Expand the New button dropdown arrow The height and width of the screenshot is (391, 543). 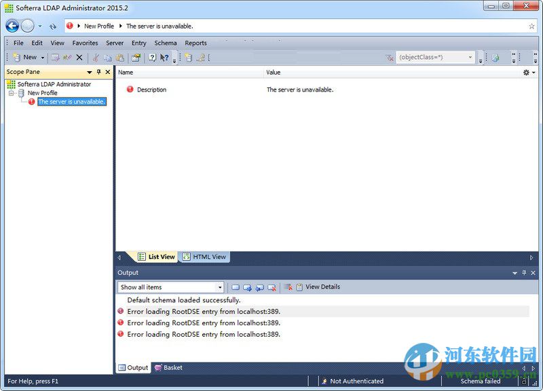click(43, 58)
